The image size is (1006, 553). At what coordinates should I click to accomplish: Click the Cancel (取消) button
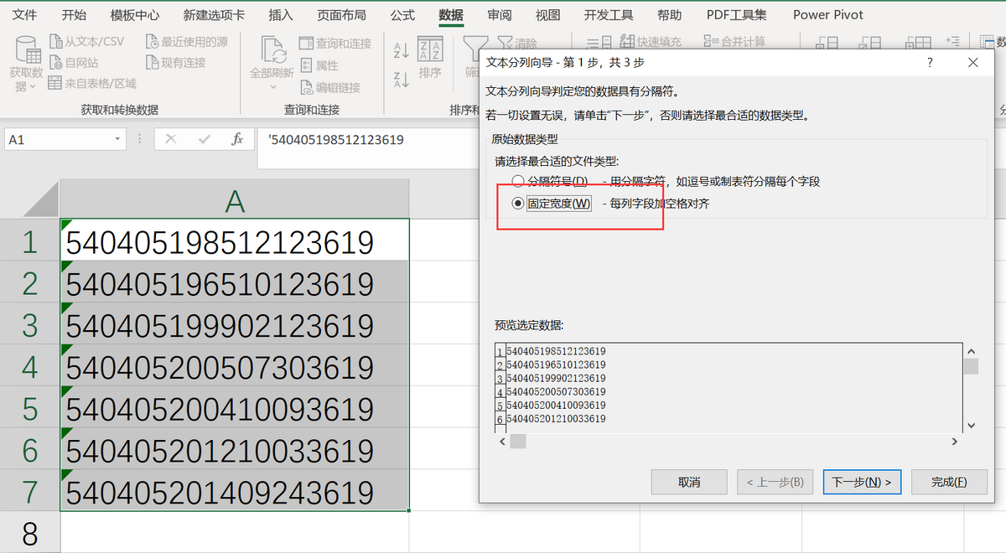click(x=689, y=482)
